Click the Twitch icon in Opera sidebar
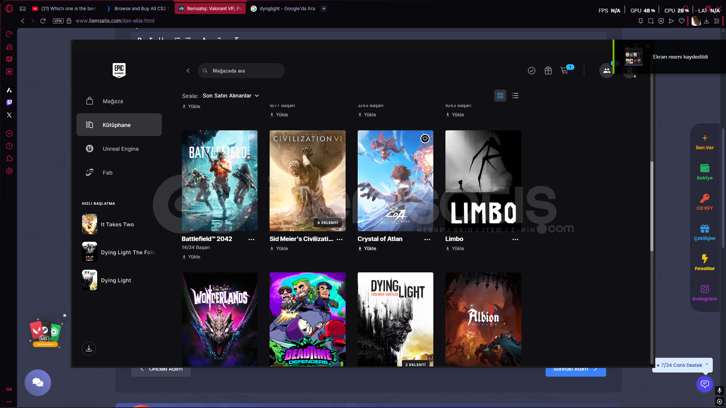This screenshot has width=726, height=408. pyautogui.click(x=9, y=102)
